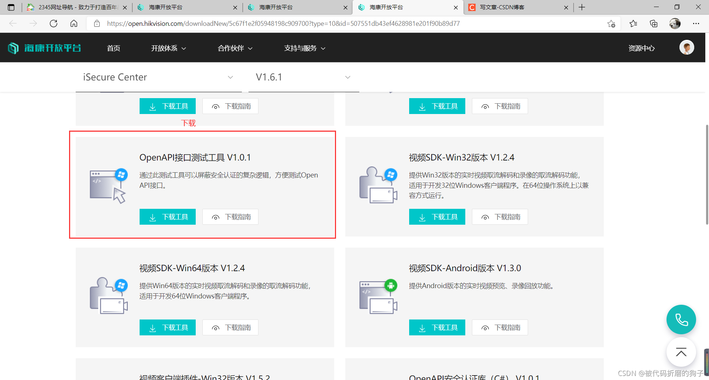Image resolution: width=709 pixels, height=380 pixels.
Task: Switch to the 写文章-CSDN博客 tab
Action: [x=518, y=7]
